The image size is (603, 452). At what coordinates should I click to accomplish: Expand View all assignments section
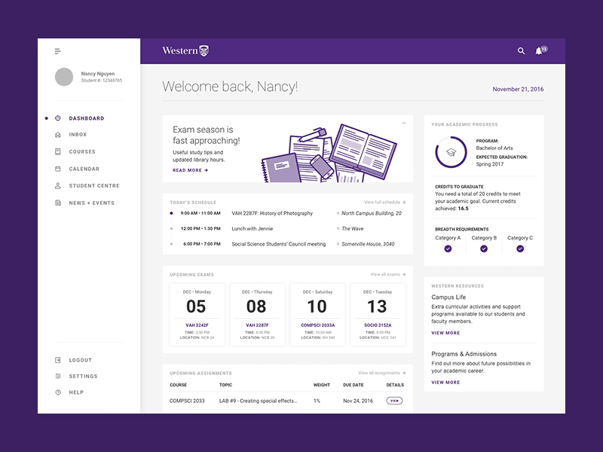(381, 372)
